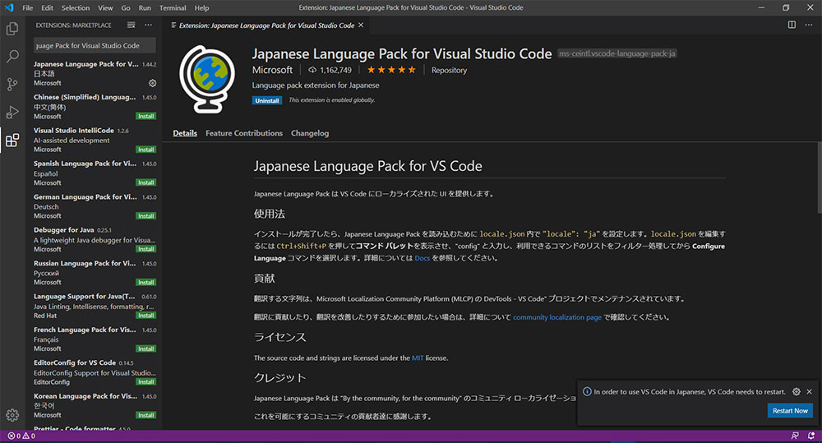822x443 pixels.
Task: Open the Search view in activity bar
Action: [x=12, y=57]
